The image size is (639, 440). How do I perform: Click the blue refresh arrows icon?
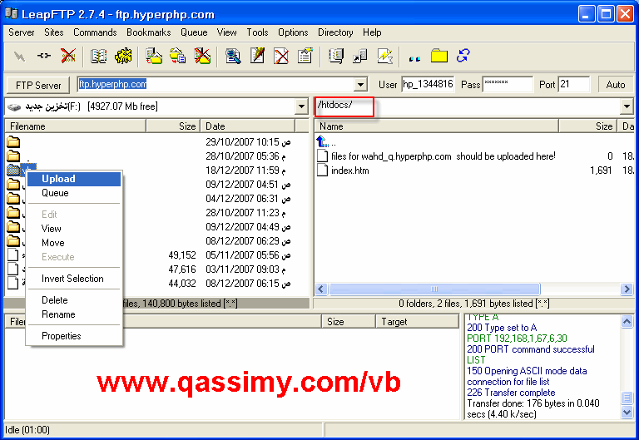[463, 56]
